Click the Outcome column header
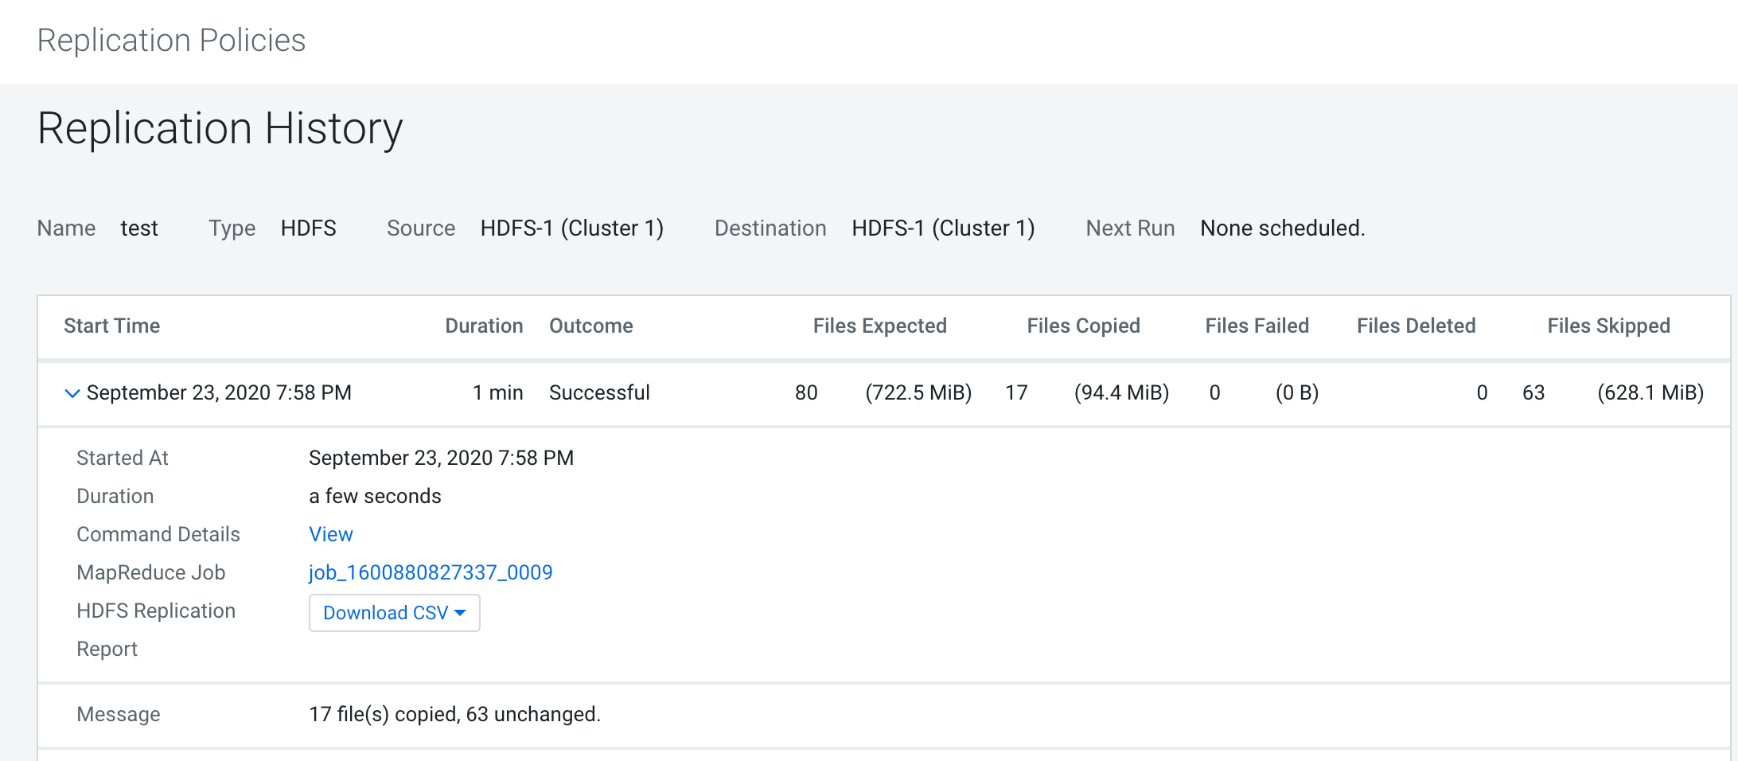Image resolution: width=1738 pixels, height=761 pixels. [x=590, y=326]
